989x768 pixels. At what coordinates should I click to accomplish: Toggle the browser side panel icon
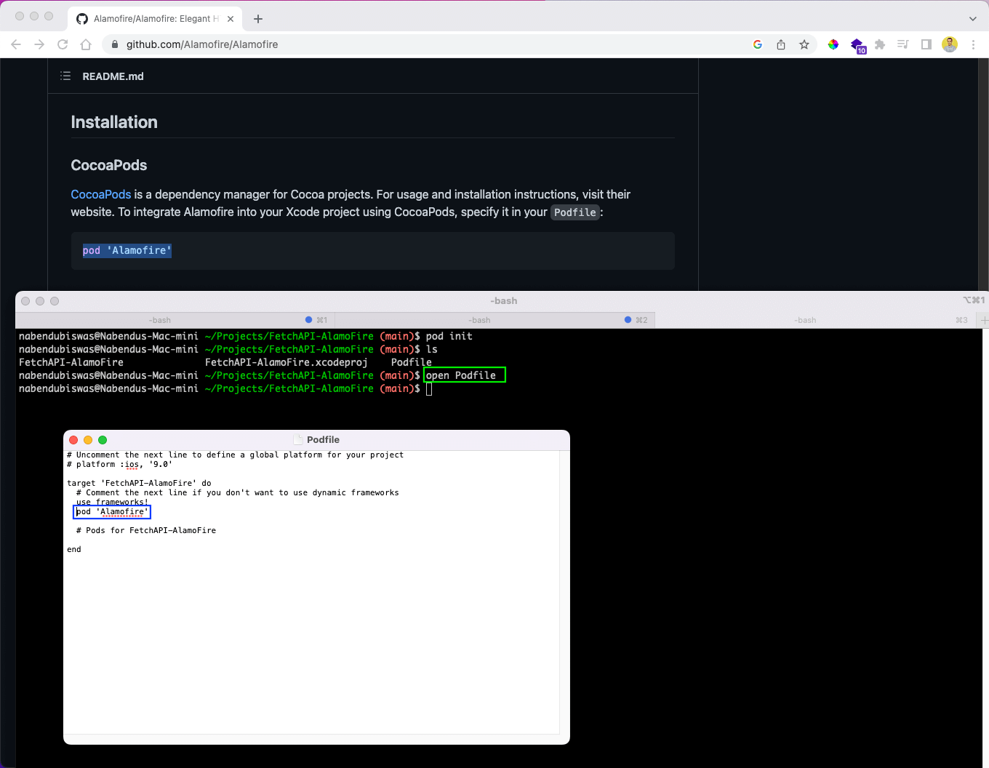926,44
